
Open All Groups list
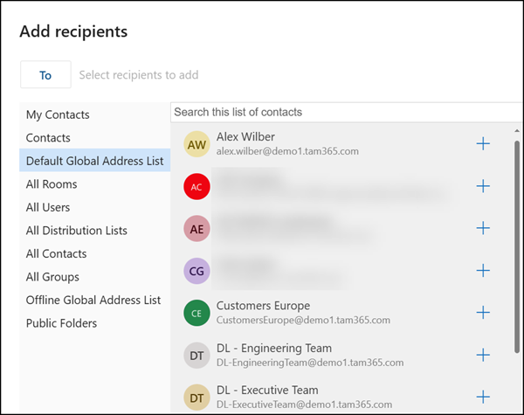(x=52, y=277)
